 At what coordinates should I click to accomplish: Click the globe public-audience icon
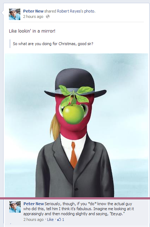pos(48,16)
